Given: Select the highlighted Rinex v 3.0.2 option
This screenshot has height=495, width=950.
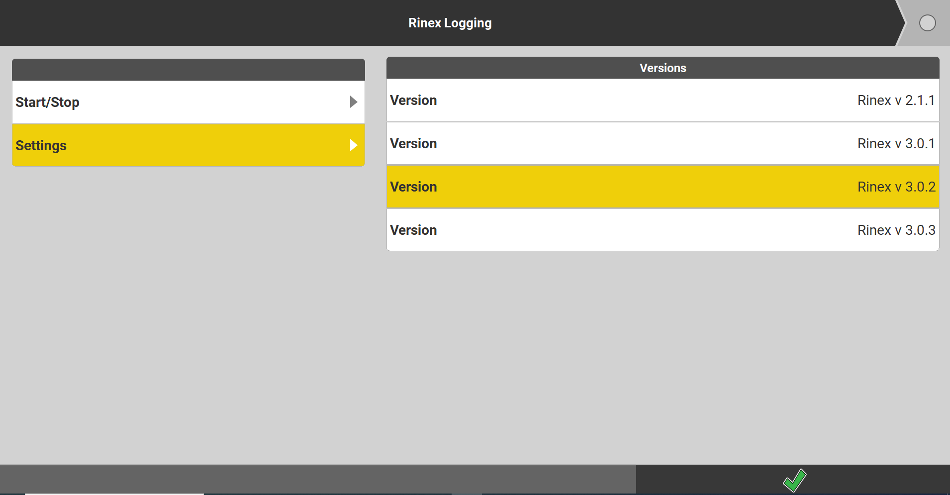Looking at the screenshot, I should (x=896, y=187).
